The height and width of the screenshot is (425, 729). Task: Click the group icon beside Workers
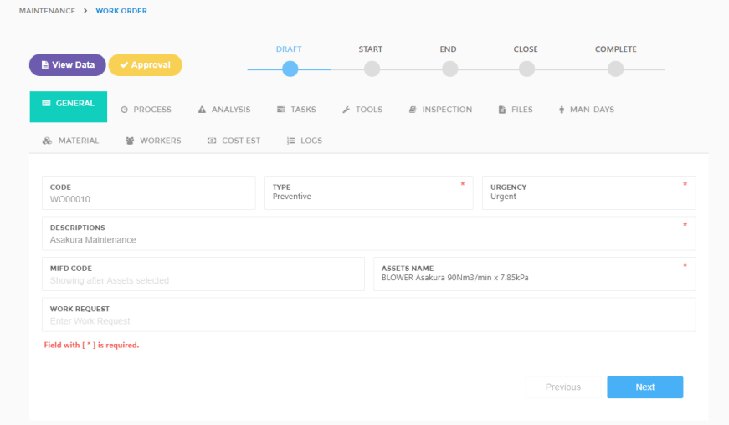(x=130, y=141)
